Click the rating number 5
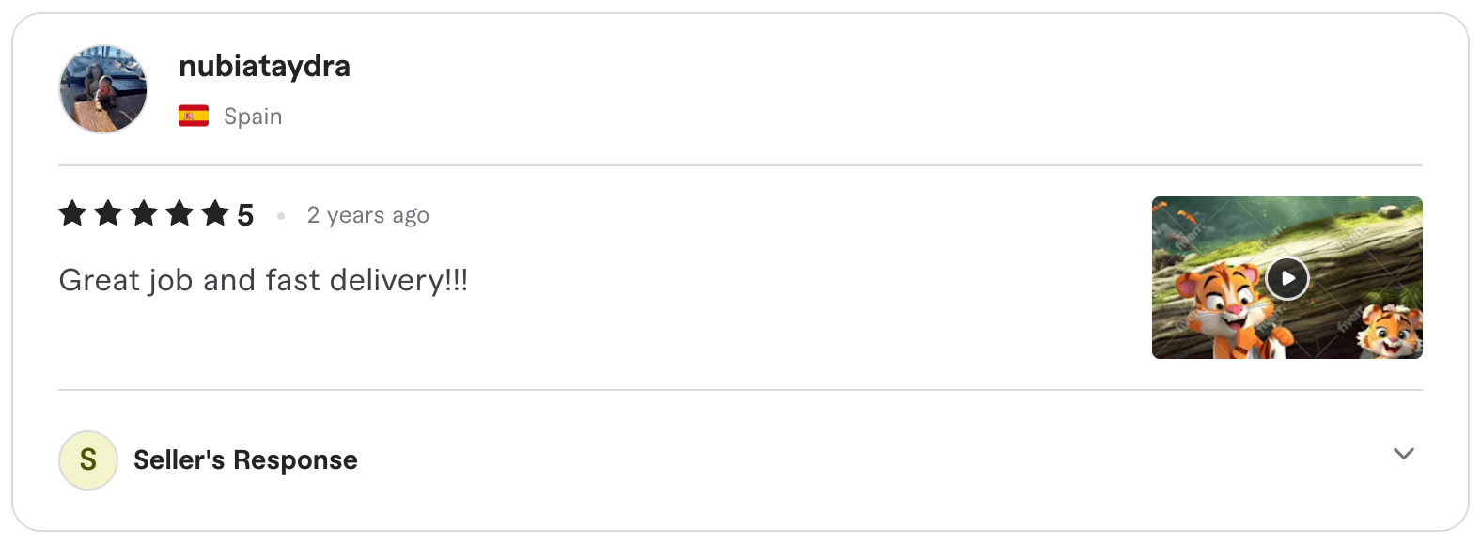The image size is (1481, 545). [245, 215]
